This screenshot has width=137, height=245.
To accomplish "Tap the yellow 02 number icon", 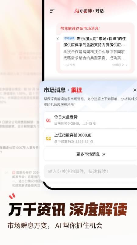I will click(x=48, y=138).
